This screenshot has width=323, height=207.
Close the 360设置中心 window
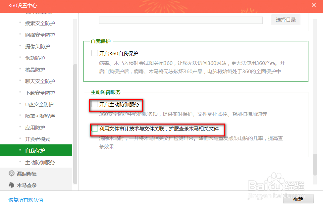click(x=314, y=5)
